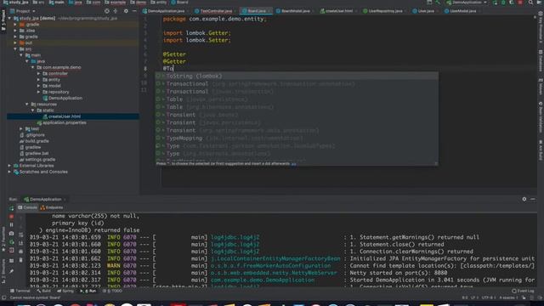This screenshot has width=544, height=306.
Task: Expand the out folder
Action: pyautogui.click(x=15, y=42)
